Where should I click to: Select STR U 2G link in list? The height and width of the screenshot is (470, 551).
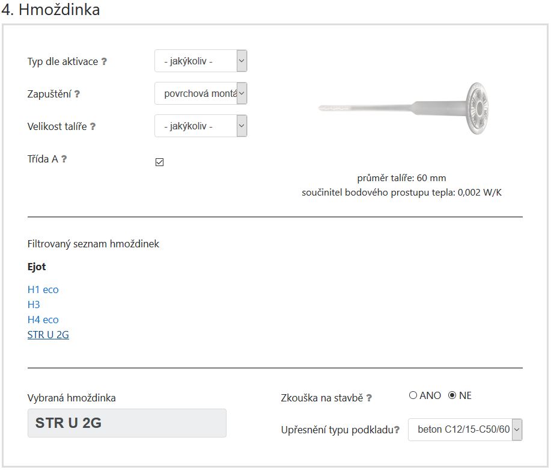pos(48,335)
